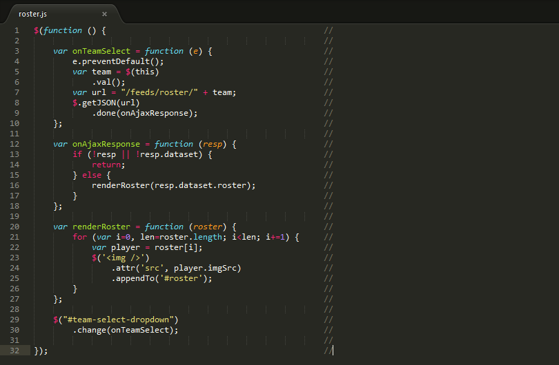This screenshot has height=365, width=559.
Task: Click renderRoster(resp.dataset.roster) call
Action: pos(174,185)
